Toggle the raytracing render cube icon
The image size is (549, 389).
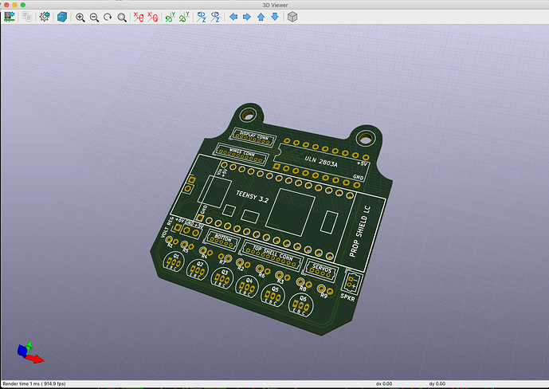62,17
